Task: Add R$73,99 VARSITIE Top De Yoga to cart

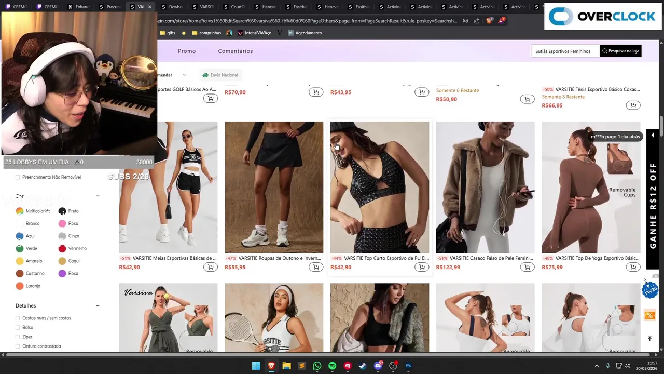Action: click(633, 267)
